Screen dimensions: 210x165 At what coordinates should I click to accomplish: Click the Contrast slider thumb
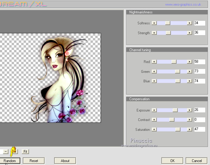coord(172,120)
